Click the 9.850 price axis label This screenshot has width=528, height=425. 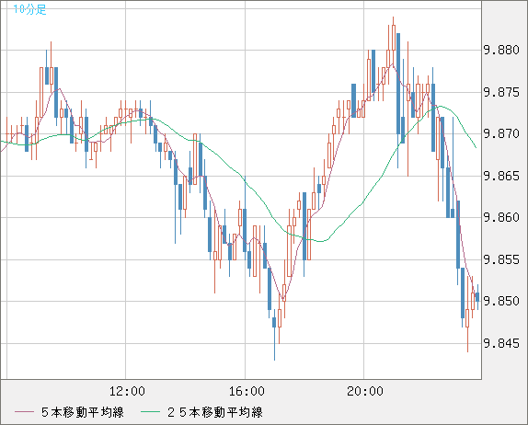pyautogui.click(x=501, y=301)
